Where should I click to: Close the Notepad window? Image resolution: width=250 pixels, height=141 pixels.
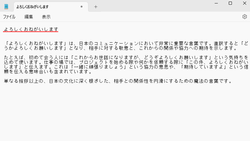pyautogui.click(x=245, y=3)
